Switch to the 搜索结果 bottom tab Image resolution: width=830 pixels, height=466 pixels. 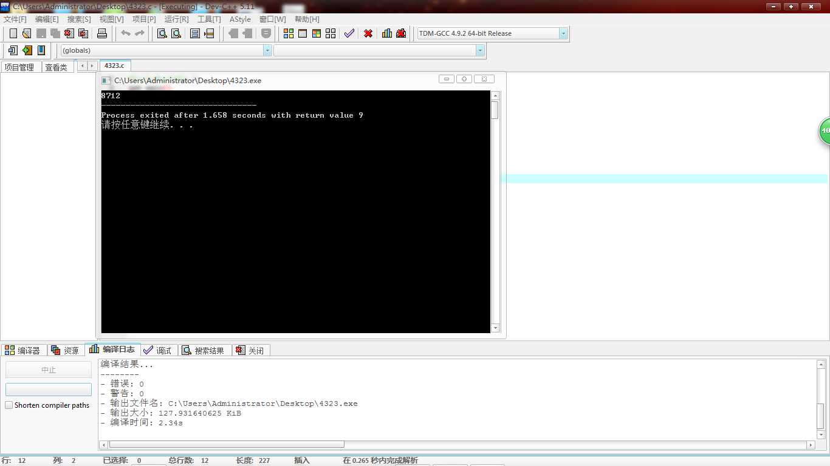pos(205,350)
